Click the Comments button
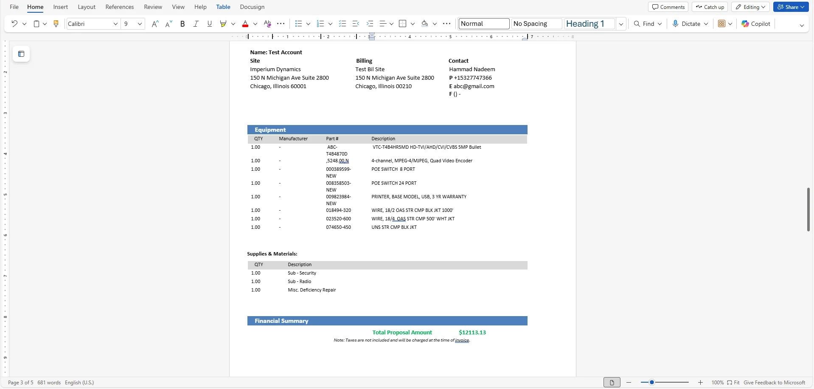Screen dimensions: 814x389 [668, 7]
